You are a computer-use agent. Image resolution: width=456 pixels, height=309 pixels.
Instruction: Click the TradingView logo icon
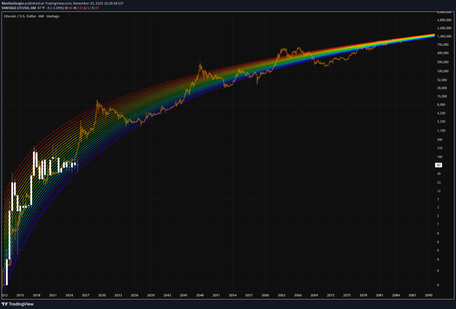[5, 304]
